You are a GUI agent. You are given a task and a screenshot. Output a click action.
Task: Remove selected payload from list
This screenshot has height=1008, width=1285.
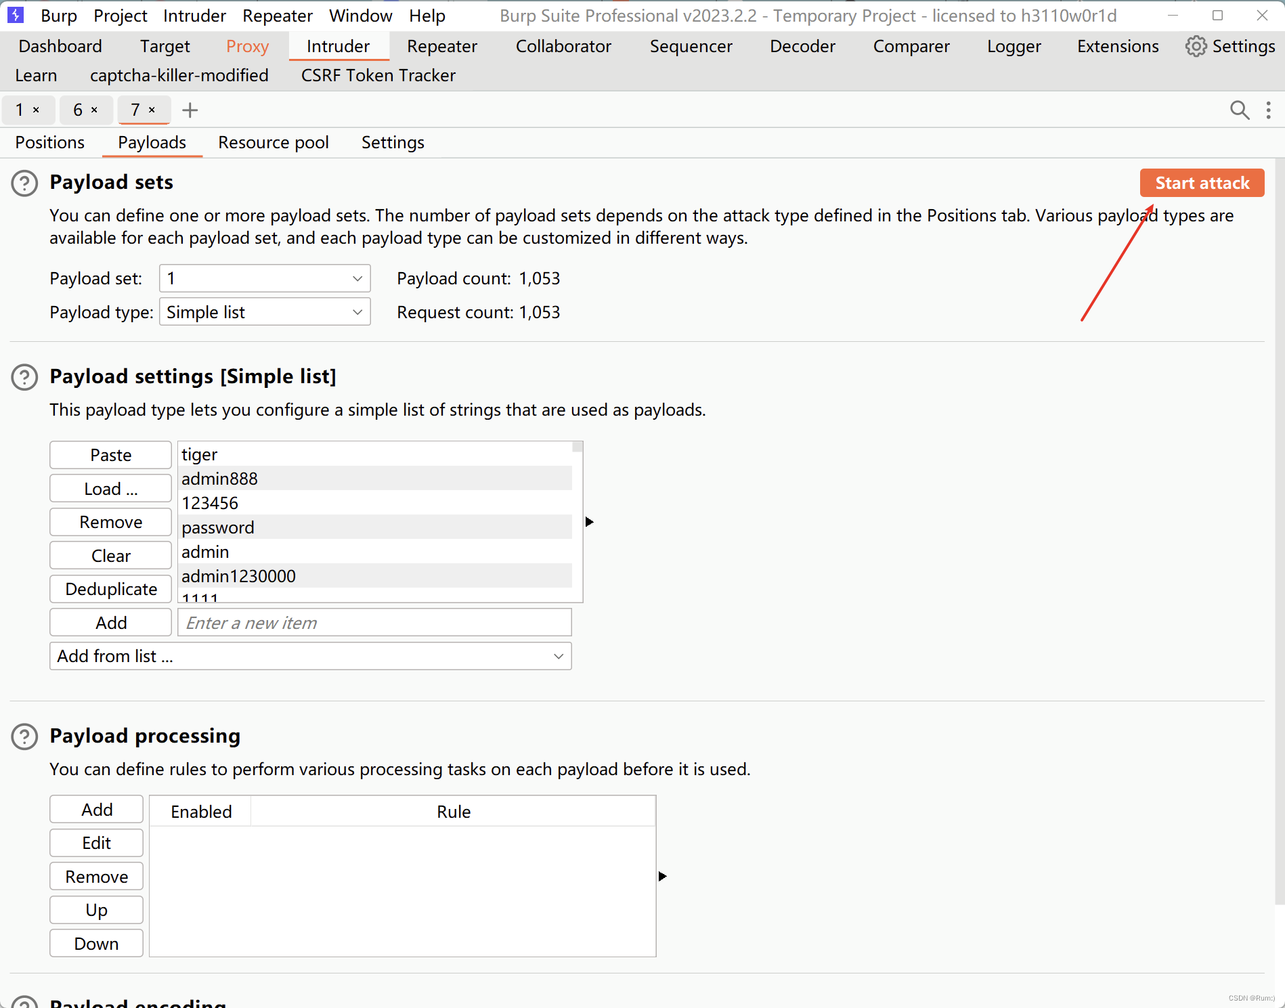point(110,522)
